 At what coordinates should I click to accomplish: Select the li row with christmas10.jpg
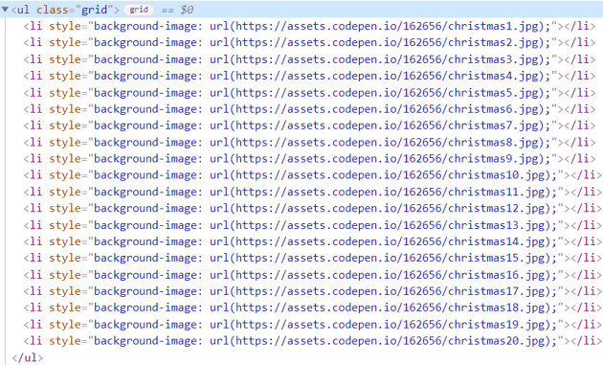point(313,175)
